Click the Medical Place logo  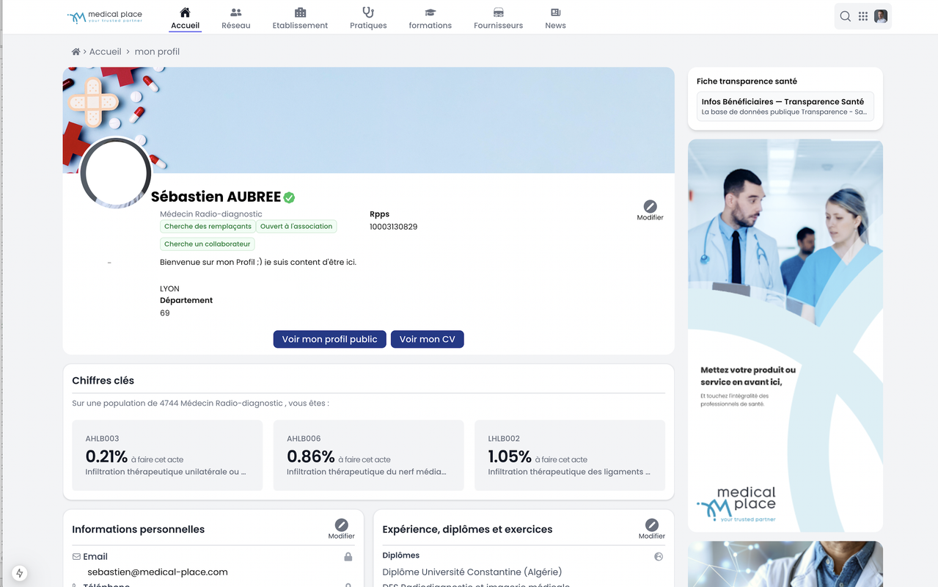click(105, 17)
